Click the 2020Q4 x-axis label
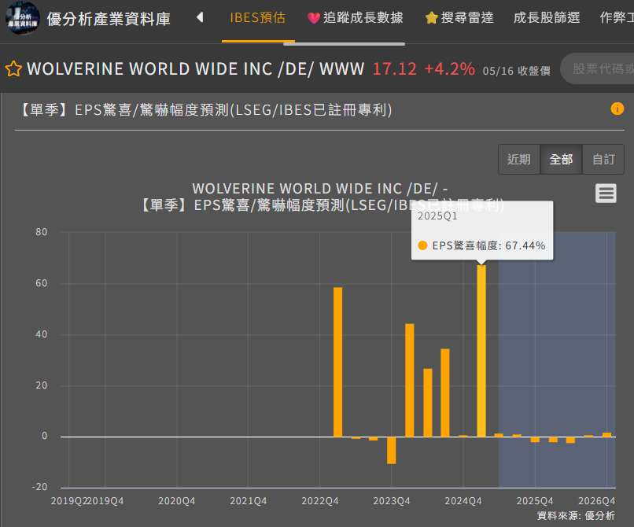The height and width of the screenshot is (527, 634). point(177,501)
